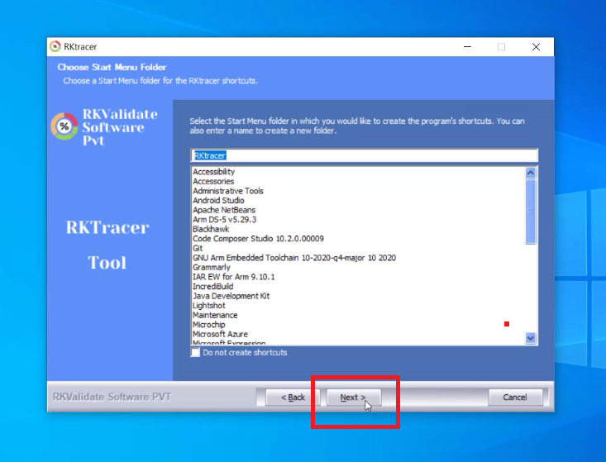The image size is (606, 462).
Task: Click the folder list scroll down arrow
Action: point(530,338)
